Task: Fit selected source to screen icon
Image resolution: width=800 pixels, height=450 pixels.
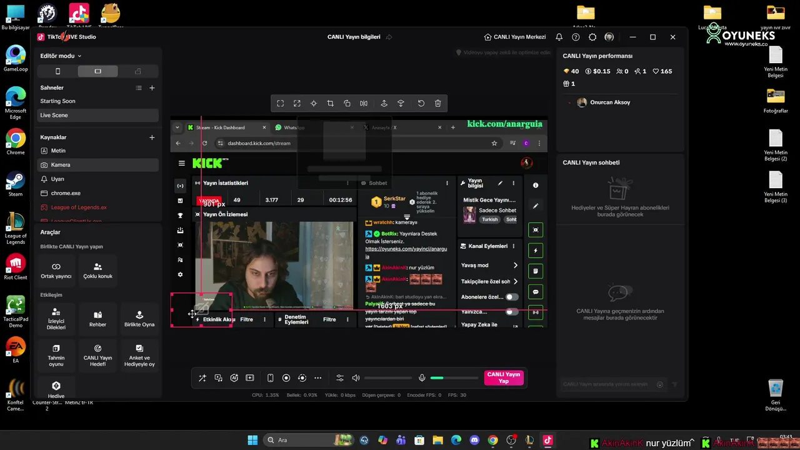Action: click(x=281, y=103)
